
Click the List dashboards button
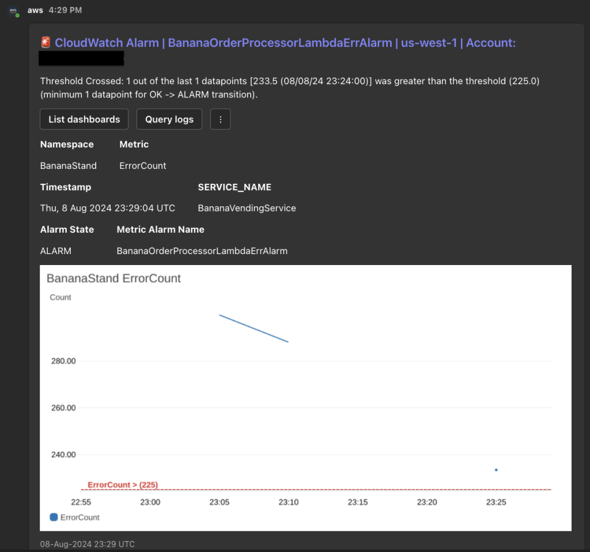click(84, 119)
